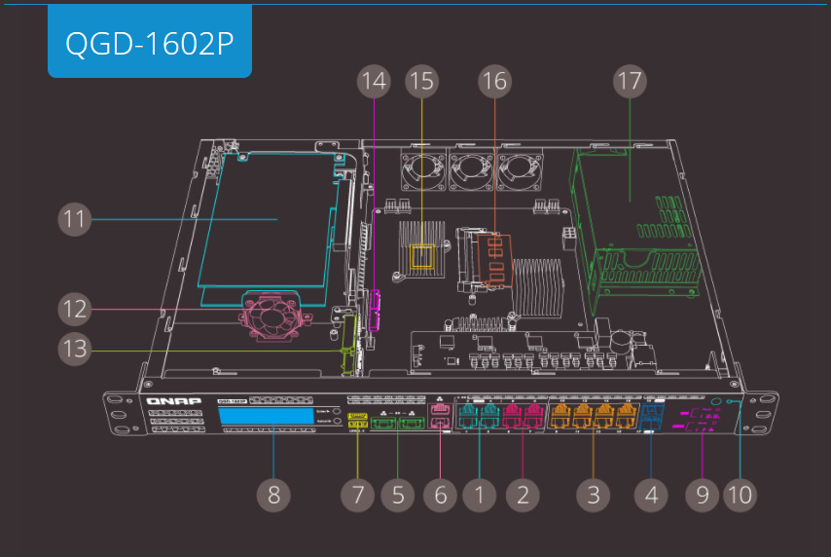Click the QGD-1602P title label
The image size is (831, 557).
coord(149,42)
